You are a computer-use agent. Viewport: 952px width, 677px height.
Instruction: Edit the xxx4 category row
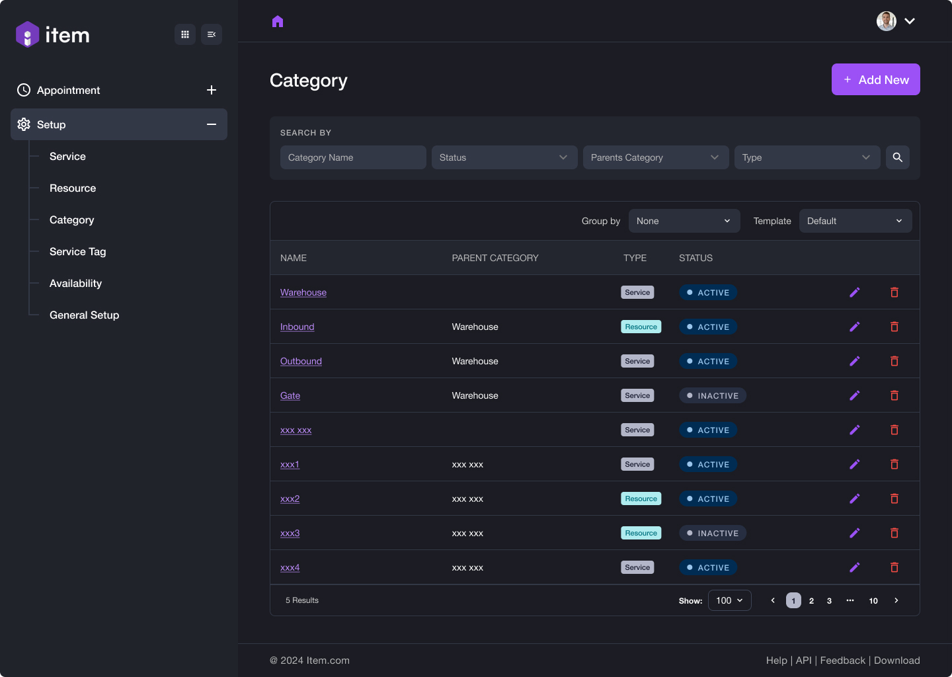point(855,567)
